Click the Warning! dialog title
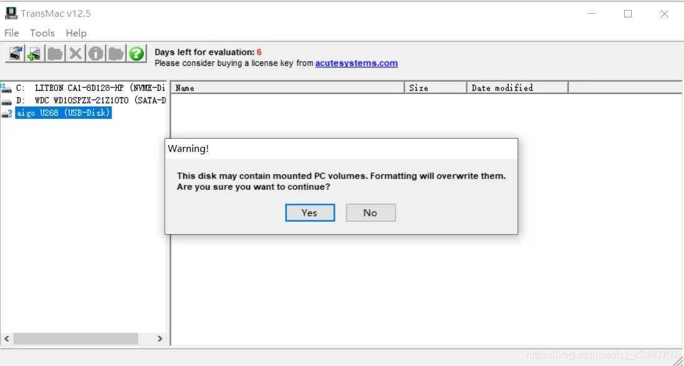The width and height of the screenshot is (684, 366). coord(188,149)
